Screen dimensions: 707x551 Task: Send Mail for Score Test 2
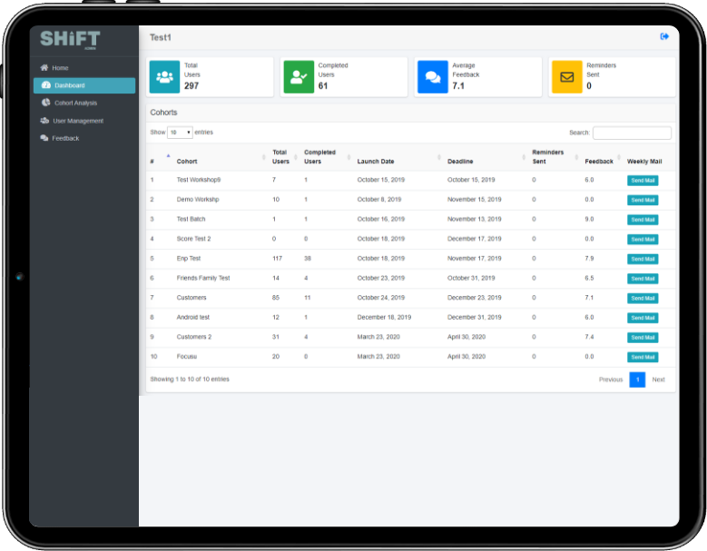pos(643,240)
